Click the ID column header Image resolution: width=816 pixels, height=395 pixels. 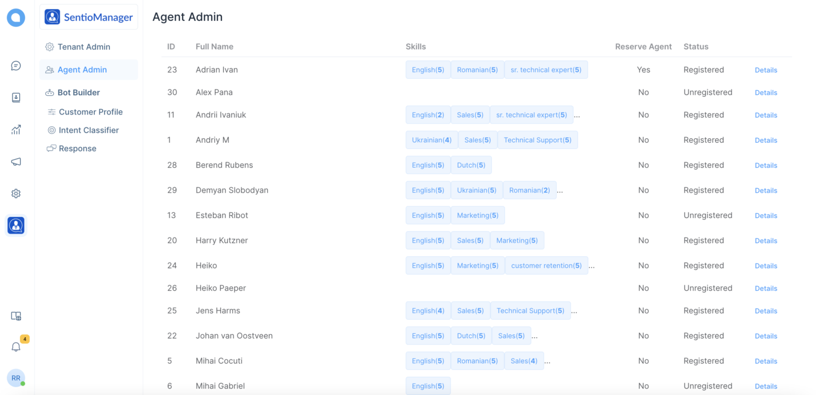[x=171, y=46]
